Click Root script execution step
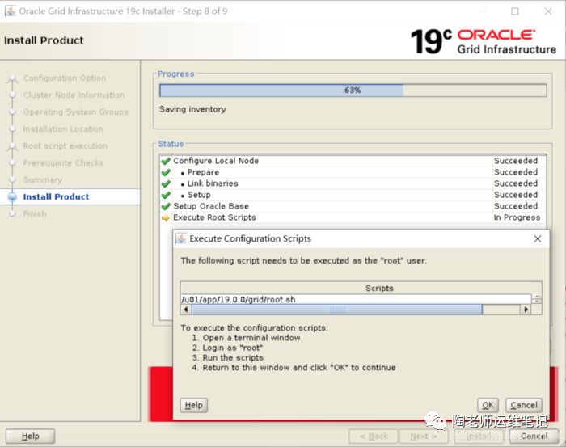The width and height of the screenshot is (566, 447). [65, 145]
